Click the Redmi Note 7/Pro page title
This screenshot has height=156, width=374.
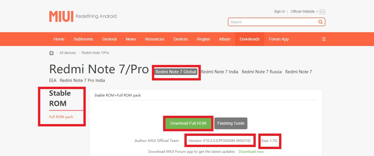(x=99, y=69)
